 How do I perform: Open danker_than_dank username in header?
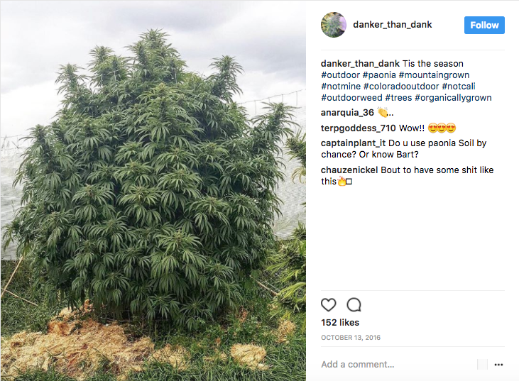click(x=392, y=24)
